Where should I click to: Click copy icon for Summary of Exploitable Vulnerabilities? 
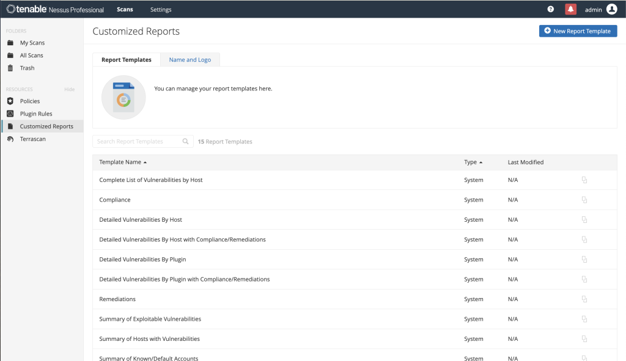(x=584, y=319)
